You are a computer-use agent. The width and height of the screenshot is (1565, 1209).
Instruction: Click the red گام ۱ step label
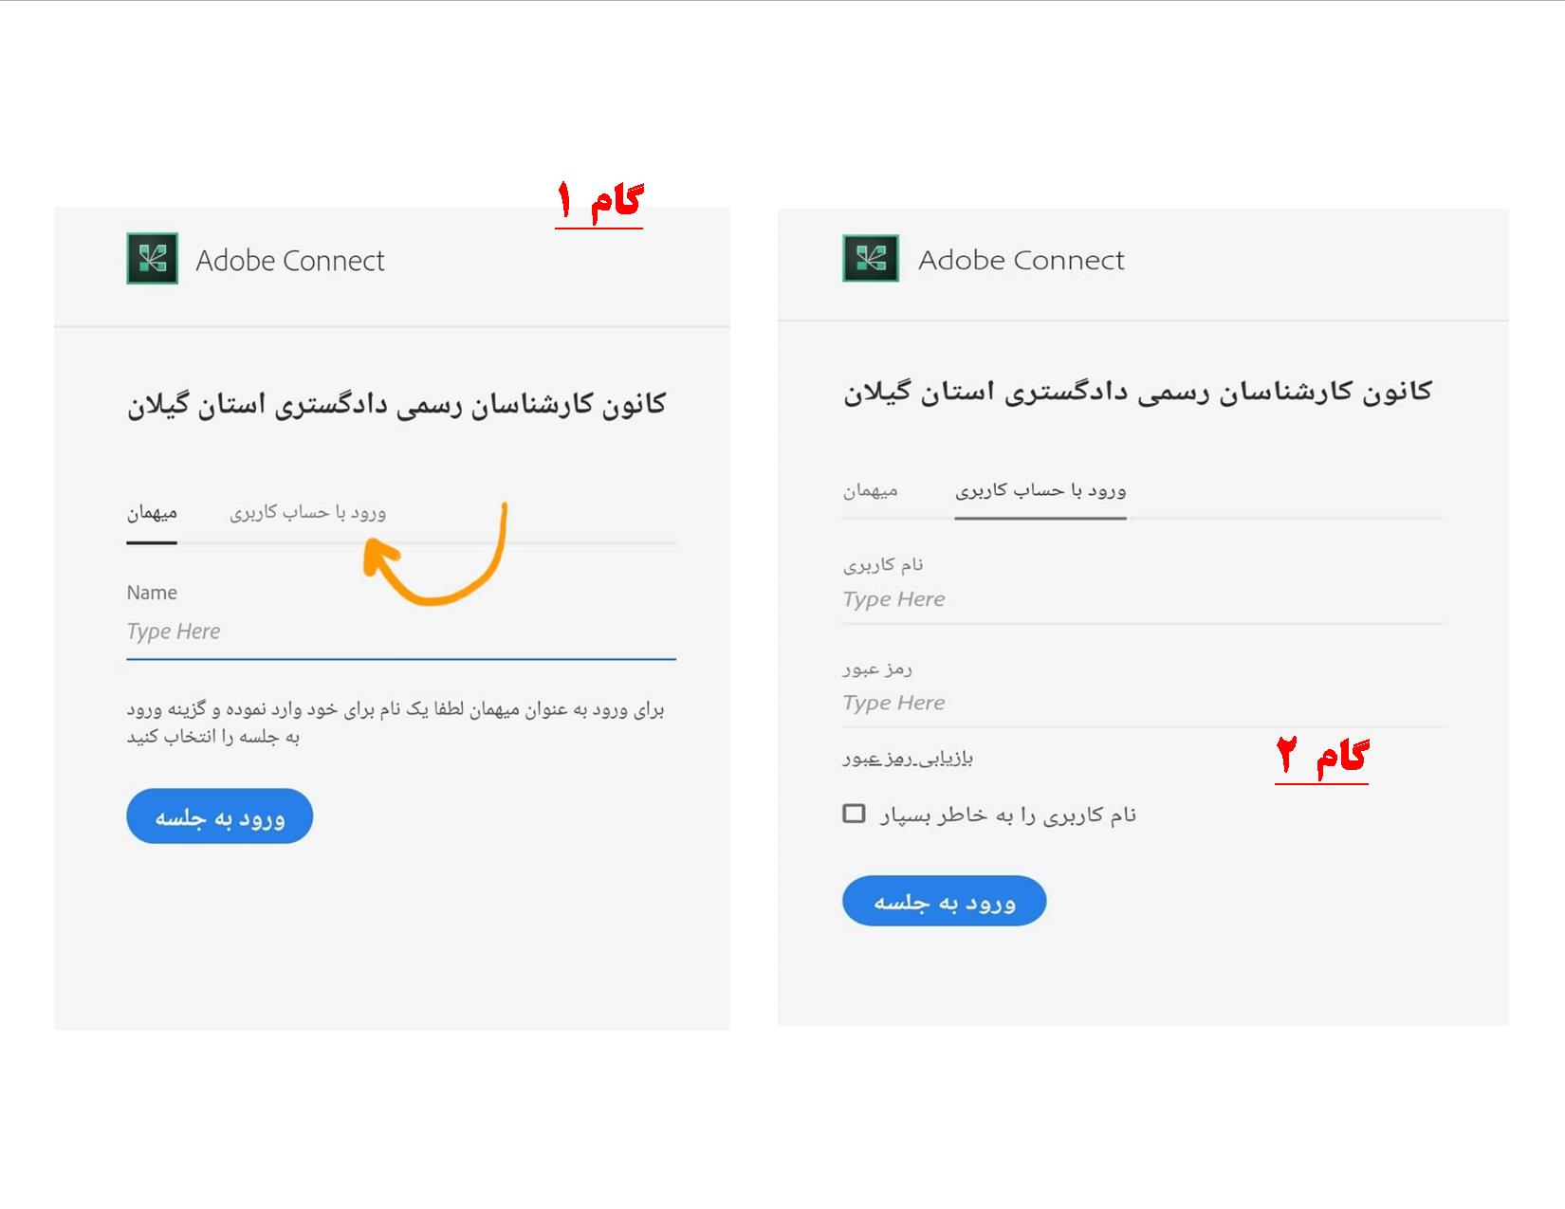pos(598,202)
